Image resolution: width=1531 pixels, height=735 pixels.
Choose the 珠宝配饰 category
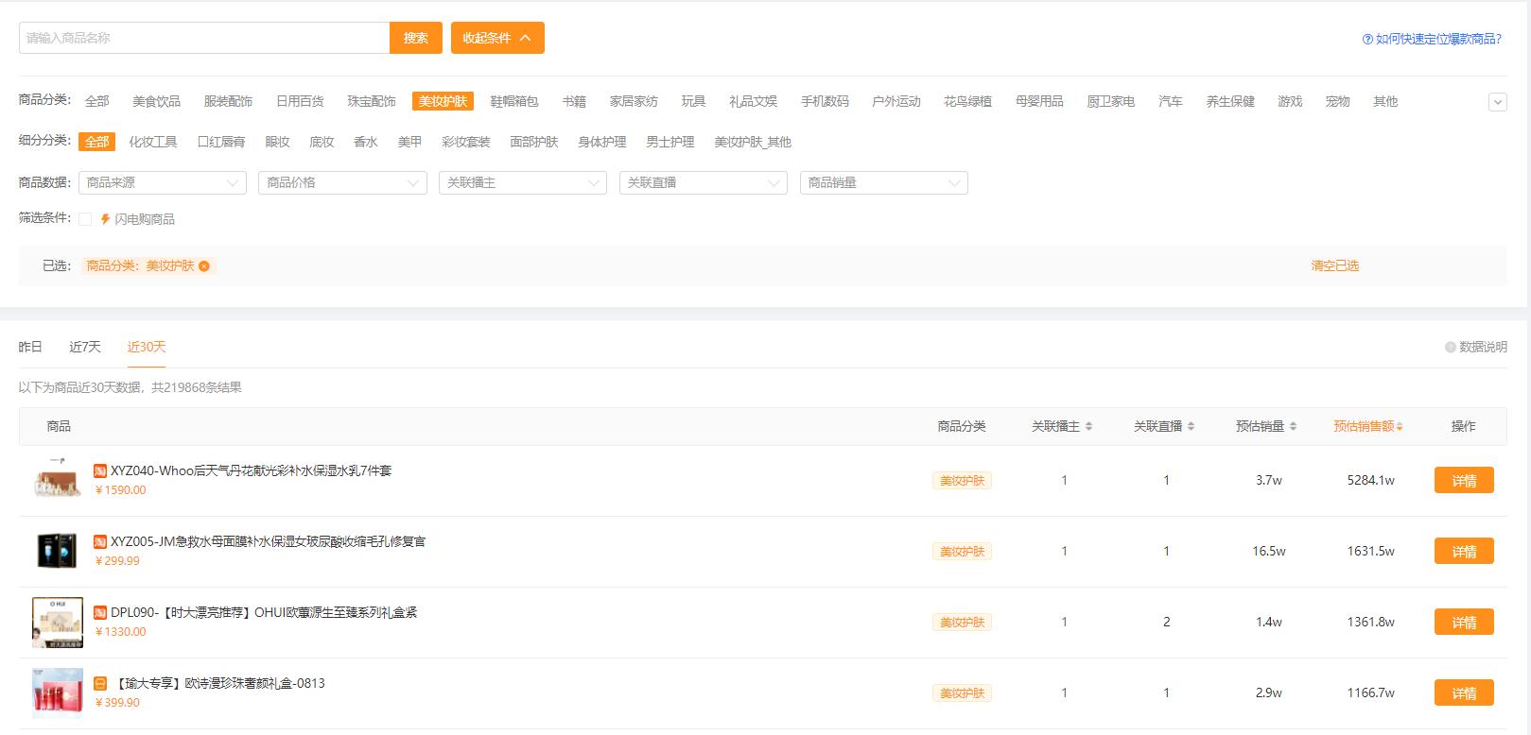click(x=372, y=101)
